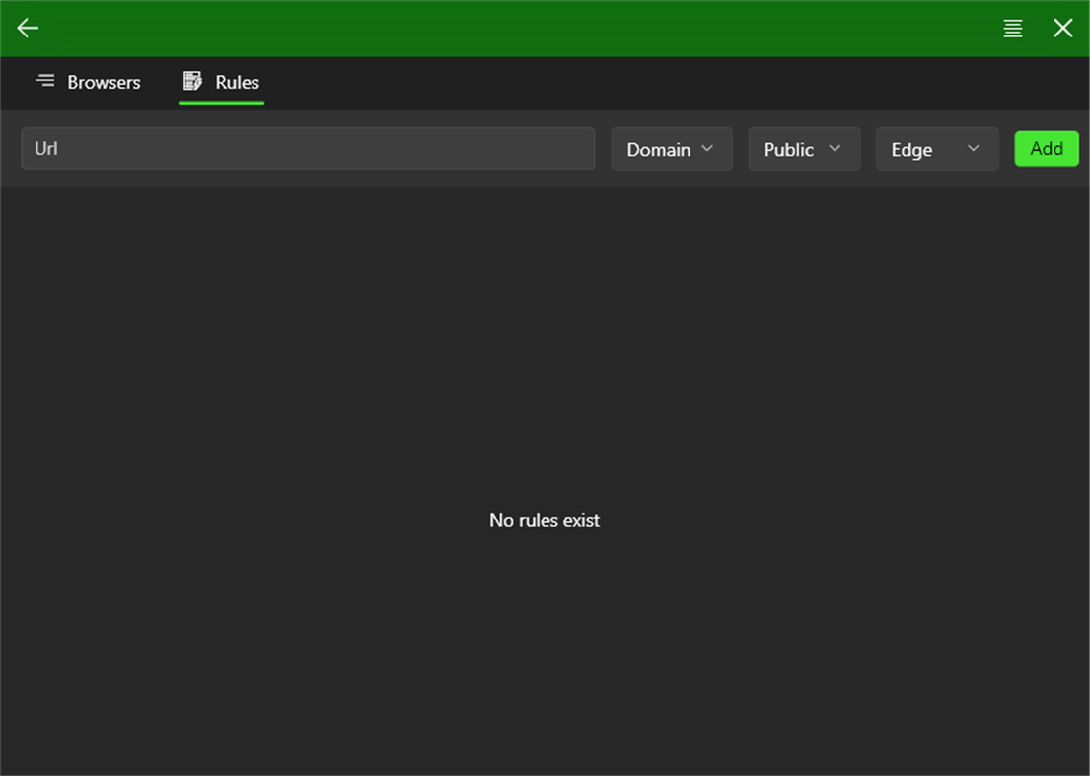Click the icon next to the Browsers label
This screenshot has height=776, width=1090.
point(45,82)
